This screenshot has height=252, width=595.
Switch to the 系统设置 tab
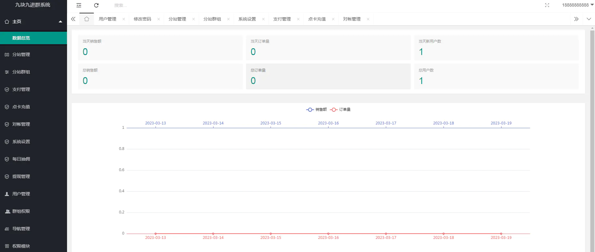point(247,19)
